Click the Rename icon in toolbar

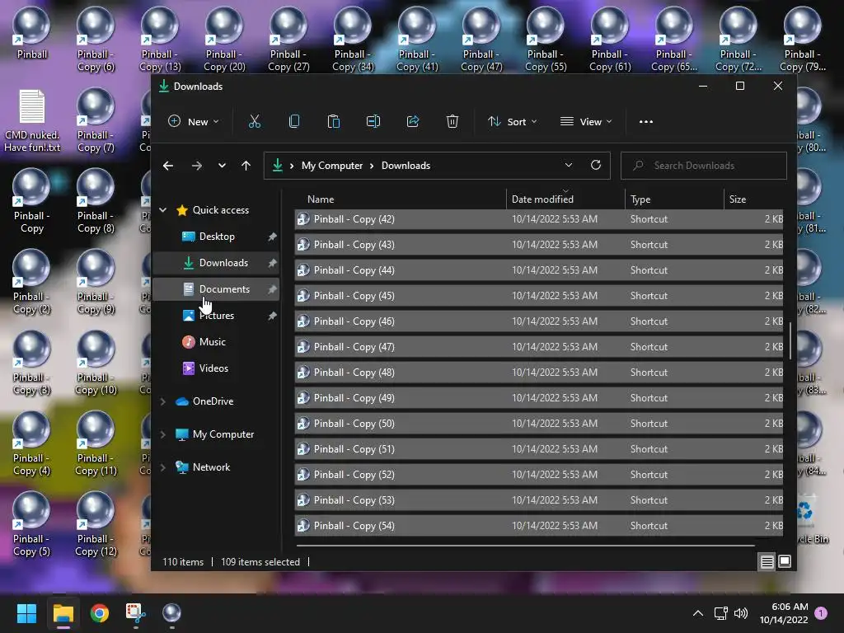pos(373,122)
